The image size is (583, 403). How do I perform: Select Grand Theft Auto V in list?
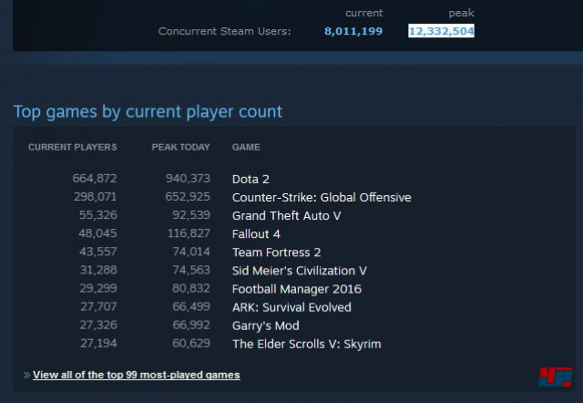[x=286, y=215]
